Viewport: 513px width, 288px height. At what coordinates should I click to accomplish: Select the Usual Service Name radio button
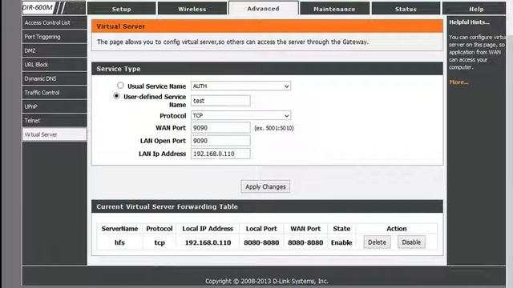120,86
